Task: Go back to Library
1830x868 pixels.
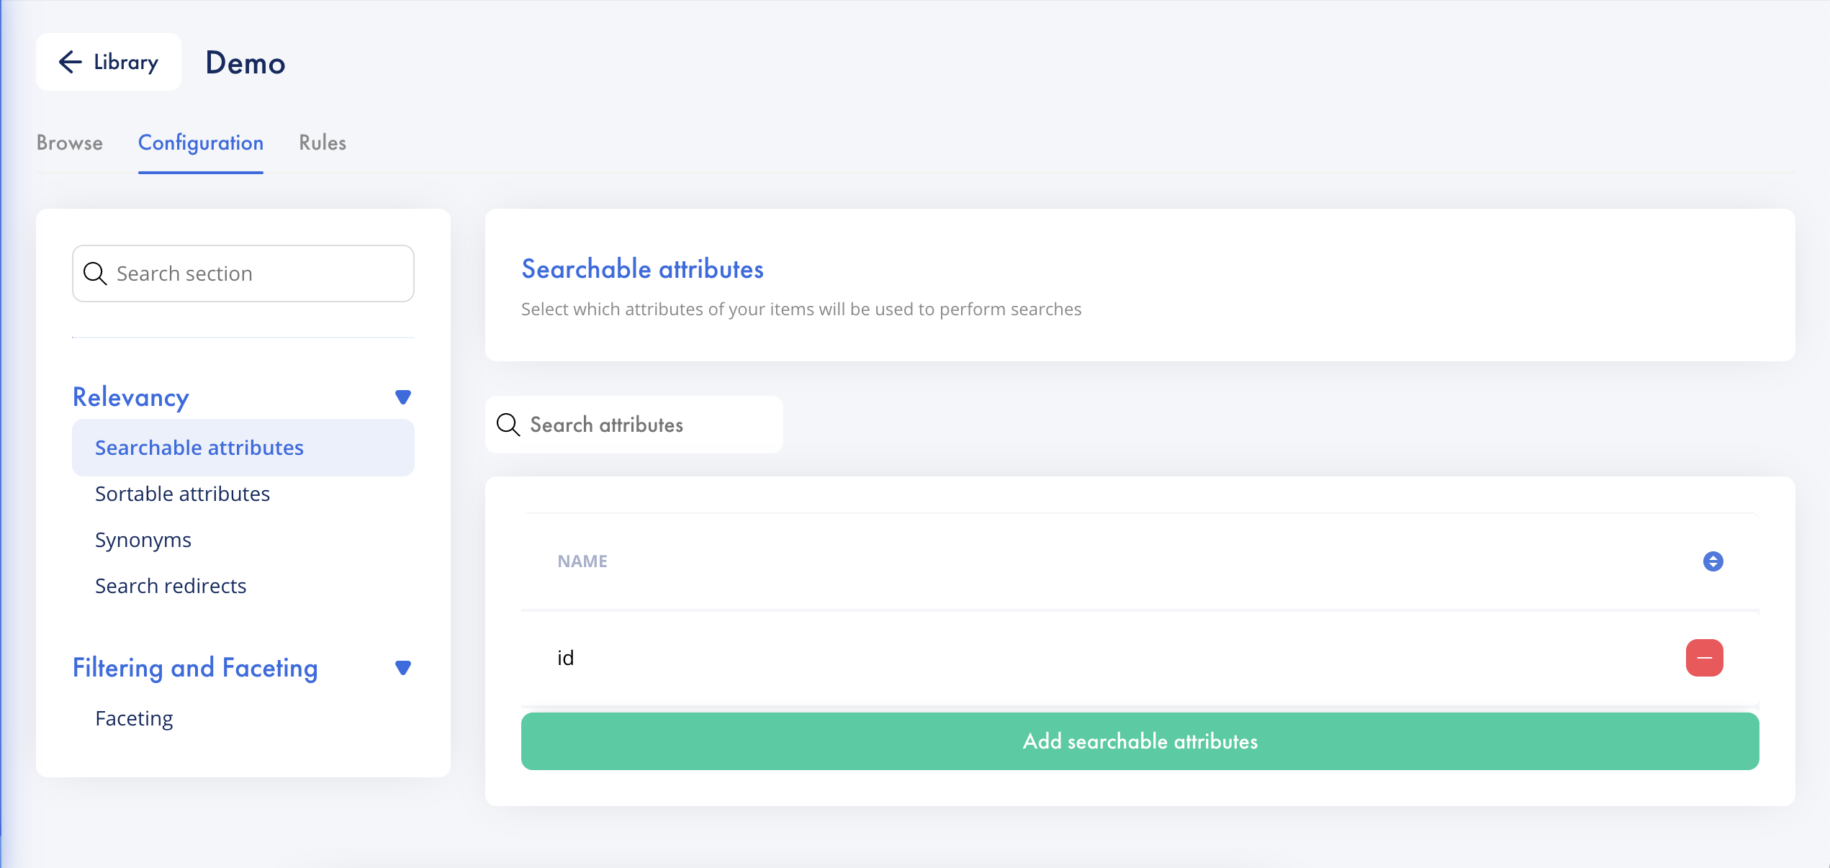Action: click(109, 62)
